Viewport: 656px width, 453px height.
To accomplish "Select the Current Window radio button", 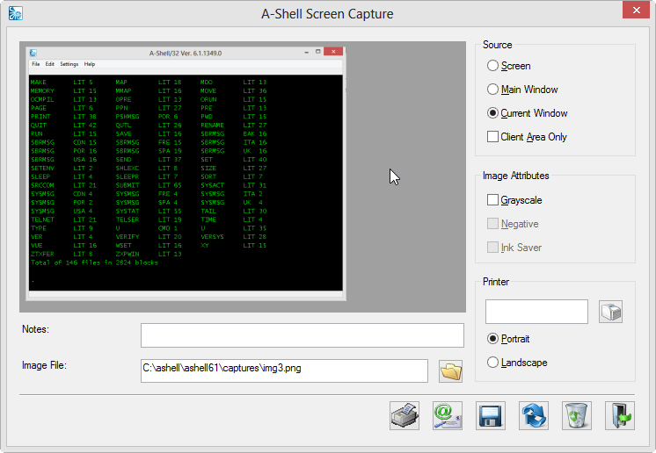I will [x=493, y=113].
